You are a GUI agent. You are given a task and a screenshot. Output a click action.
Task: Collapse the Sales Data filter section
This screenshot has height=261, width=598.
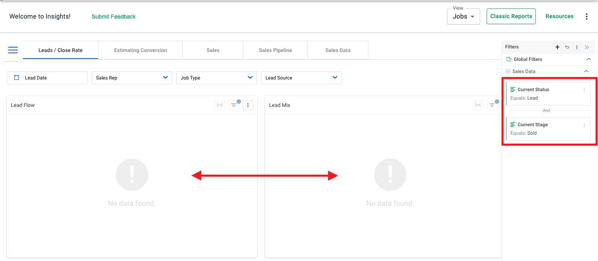(x=587, y=71)
